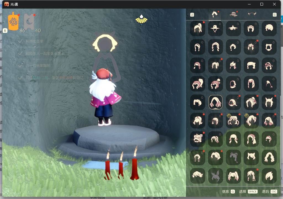283x199 pixels.
Task: Tap the yellow cape energy fan indicator
Action: (x=141, y=19)
